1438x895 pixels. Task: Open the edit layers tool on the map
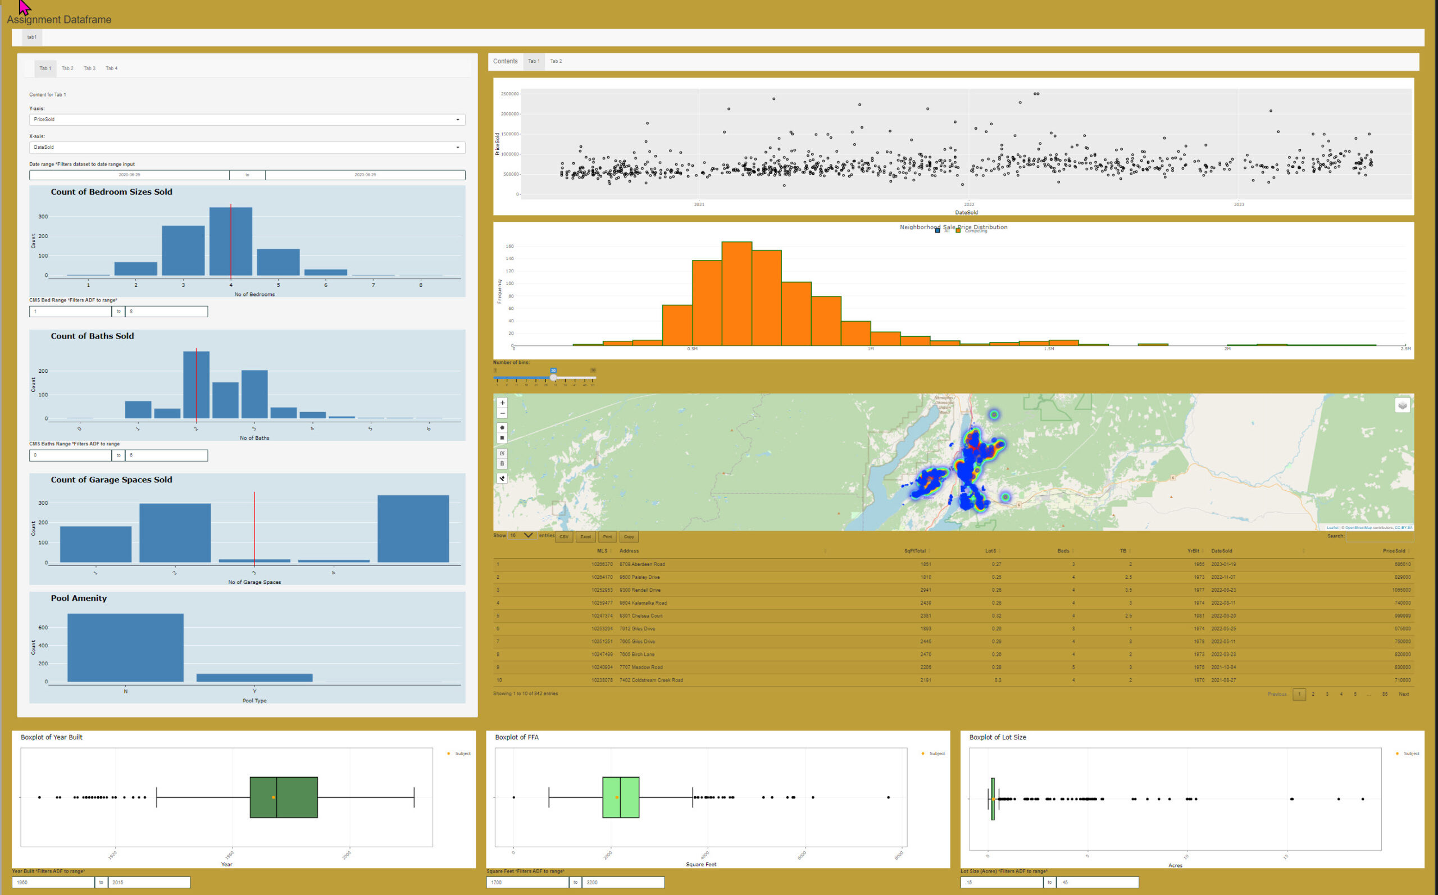click(503, 454)
